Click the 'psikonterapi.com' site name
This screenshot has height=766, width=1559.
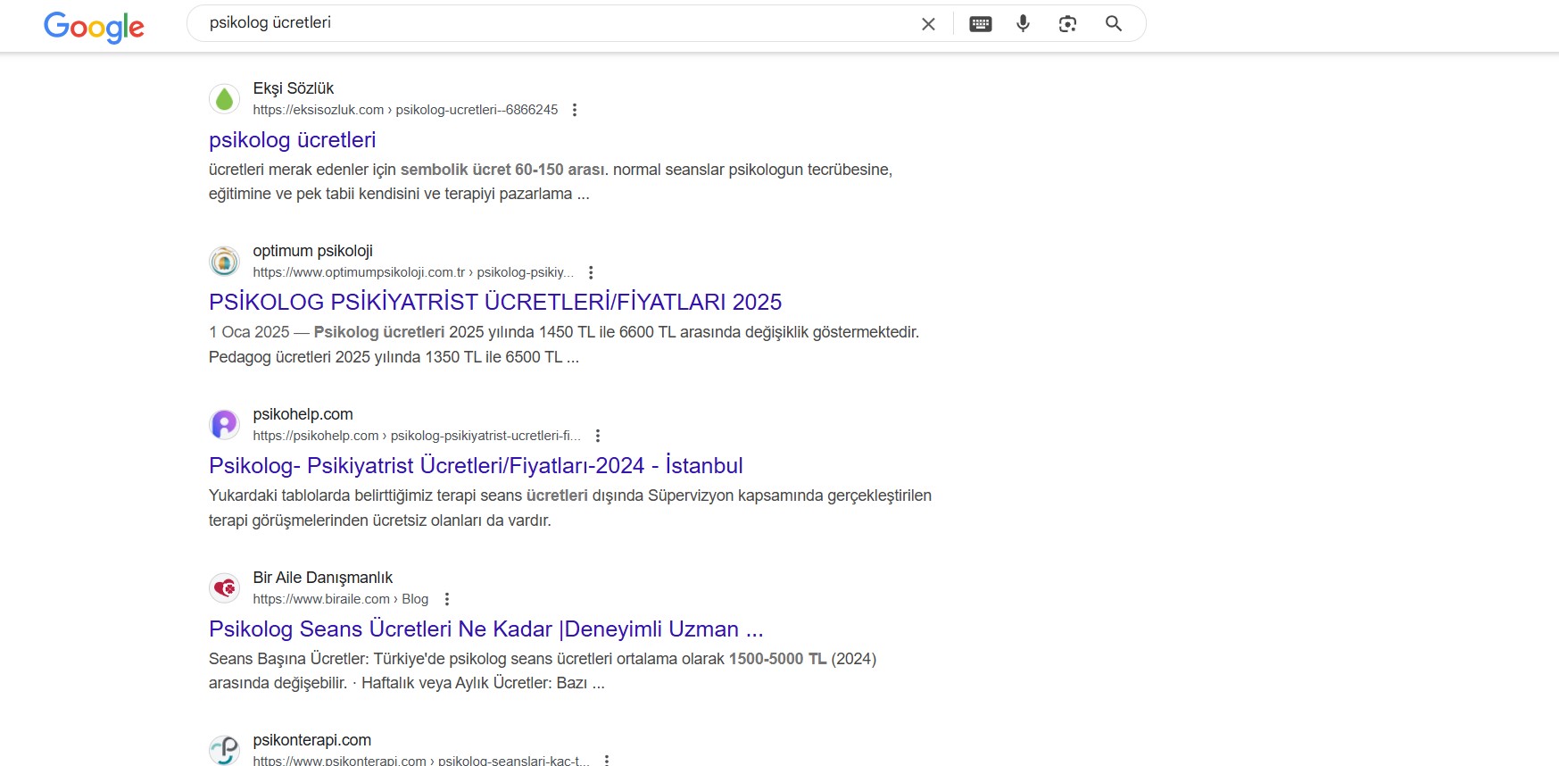pos(312,740)
